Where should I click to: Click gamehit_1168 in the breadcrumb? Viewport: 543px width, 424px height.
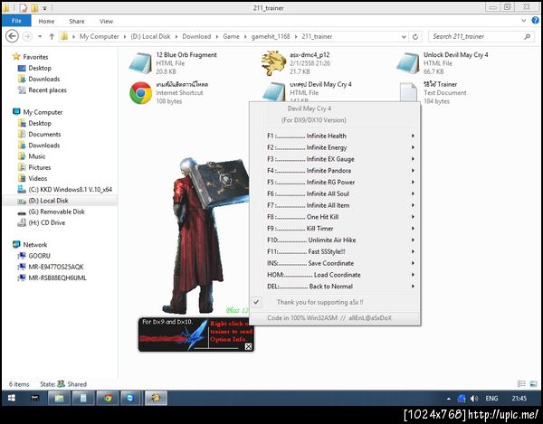click(x=271, y=36)
